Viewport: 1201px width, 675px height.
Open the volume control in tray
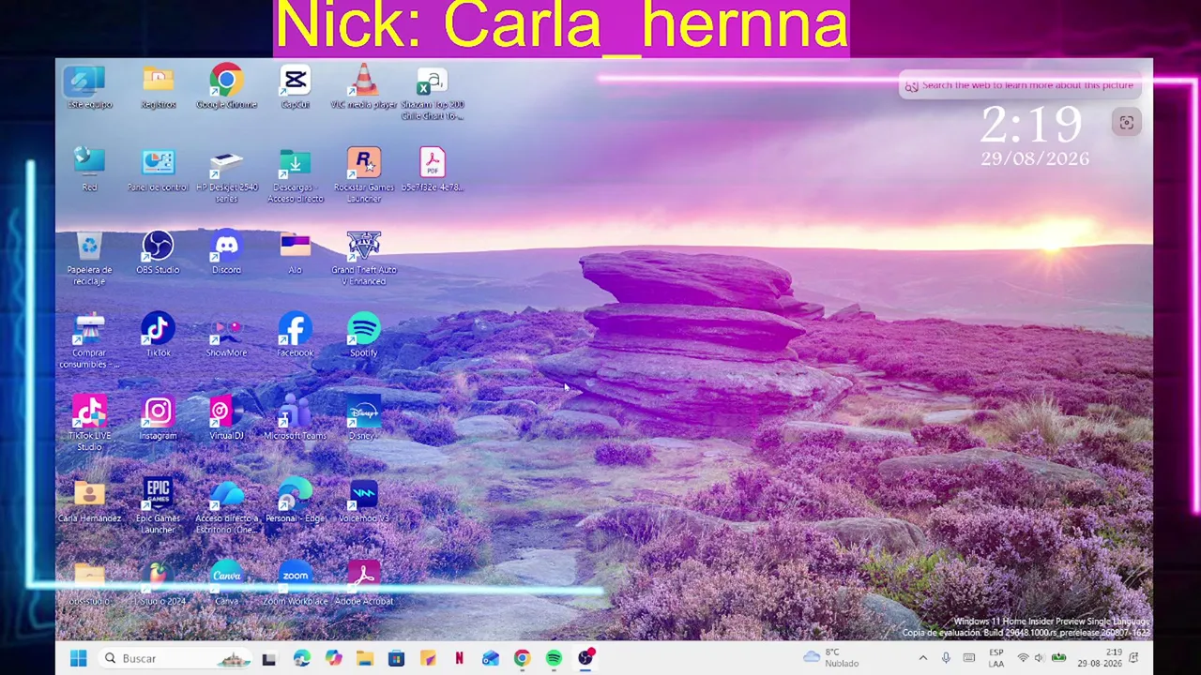[x=1039, y=658]
